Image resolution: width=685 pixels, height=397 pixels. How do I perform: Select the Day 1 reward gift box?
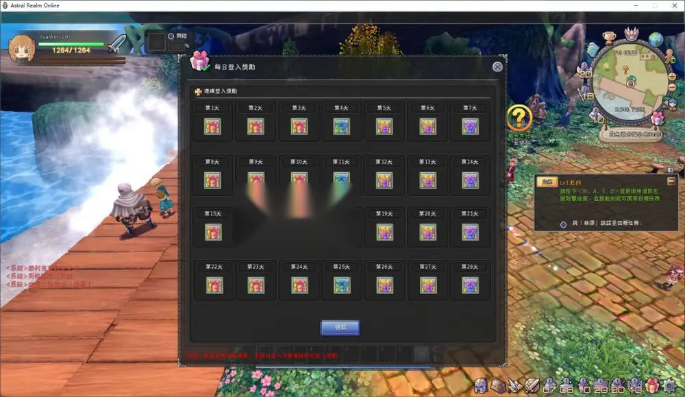212,127
